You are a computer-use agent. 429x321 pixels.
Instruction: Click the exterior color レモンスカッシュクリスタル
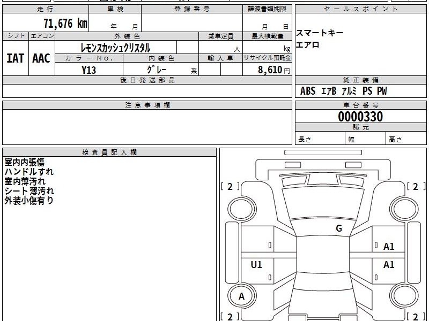point(115,48)
